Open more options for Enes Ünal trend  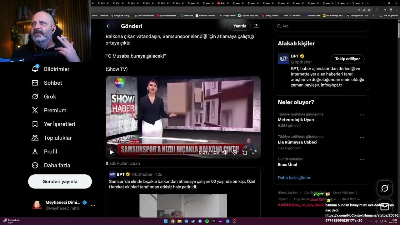point(362,160)
